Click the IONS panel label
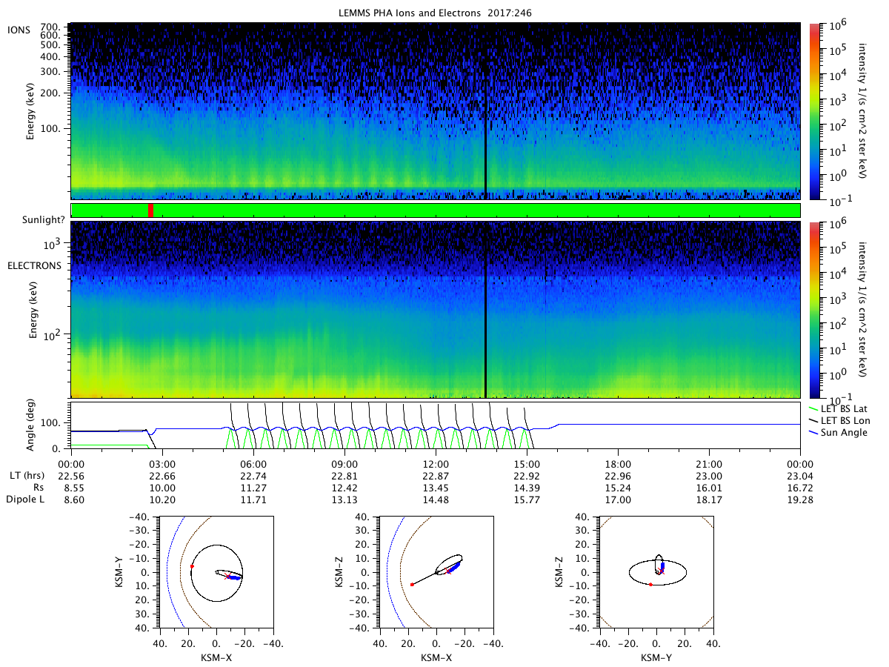Viewport: 889px width, 667px height. [x=18, y=30]
